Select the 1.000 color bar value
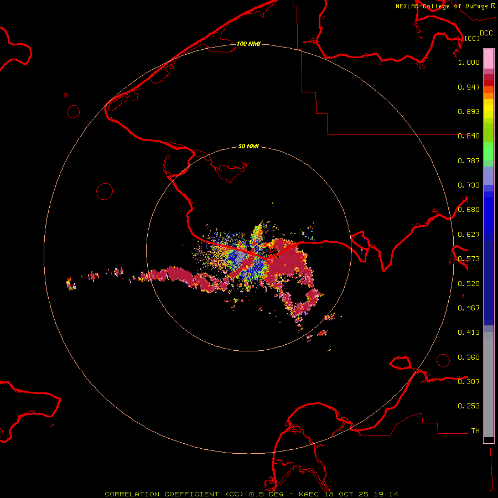The height and width of the screenshot is (498, 498). click(x=469, y=62)
